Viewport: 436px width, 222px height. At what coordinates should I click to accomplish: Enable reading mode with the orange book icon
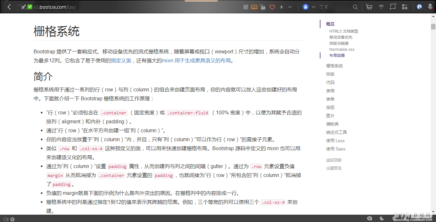[254, 7]
